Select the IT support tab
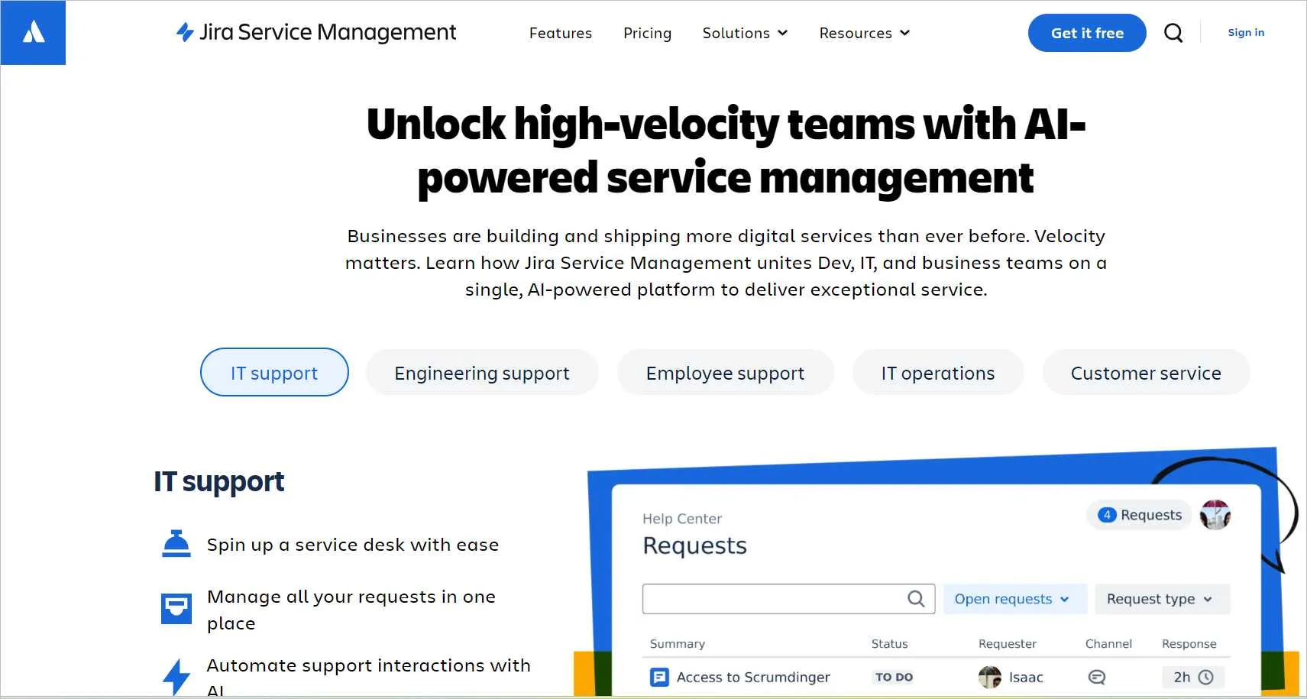Screen dimensions: 1307x699 274,373
